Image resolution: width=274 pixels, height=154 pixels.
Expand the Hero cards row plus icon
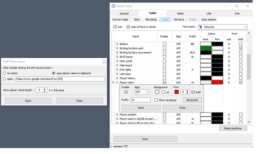117,61
